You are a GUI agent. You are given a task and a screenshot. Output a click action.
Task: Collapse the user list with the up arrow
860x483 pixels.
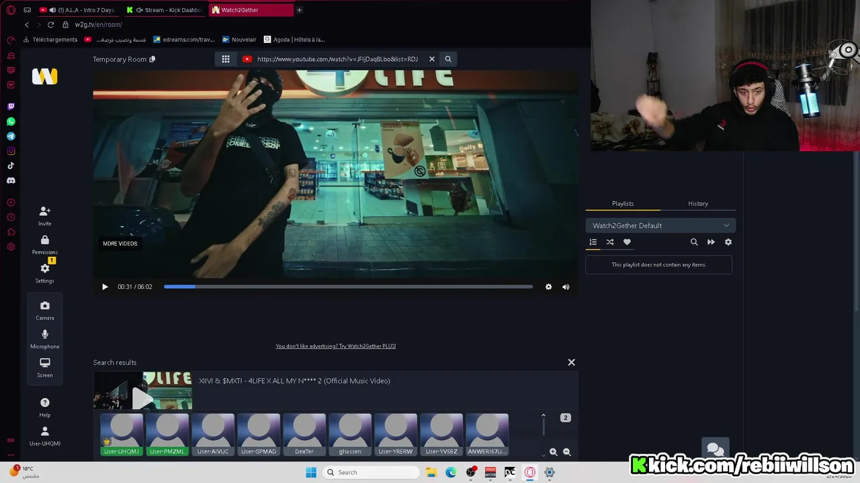pyautogui.click(x=544, y=416)
